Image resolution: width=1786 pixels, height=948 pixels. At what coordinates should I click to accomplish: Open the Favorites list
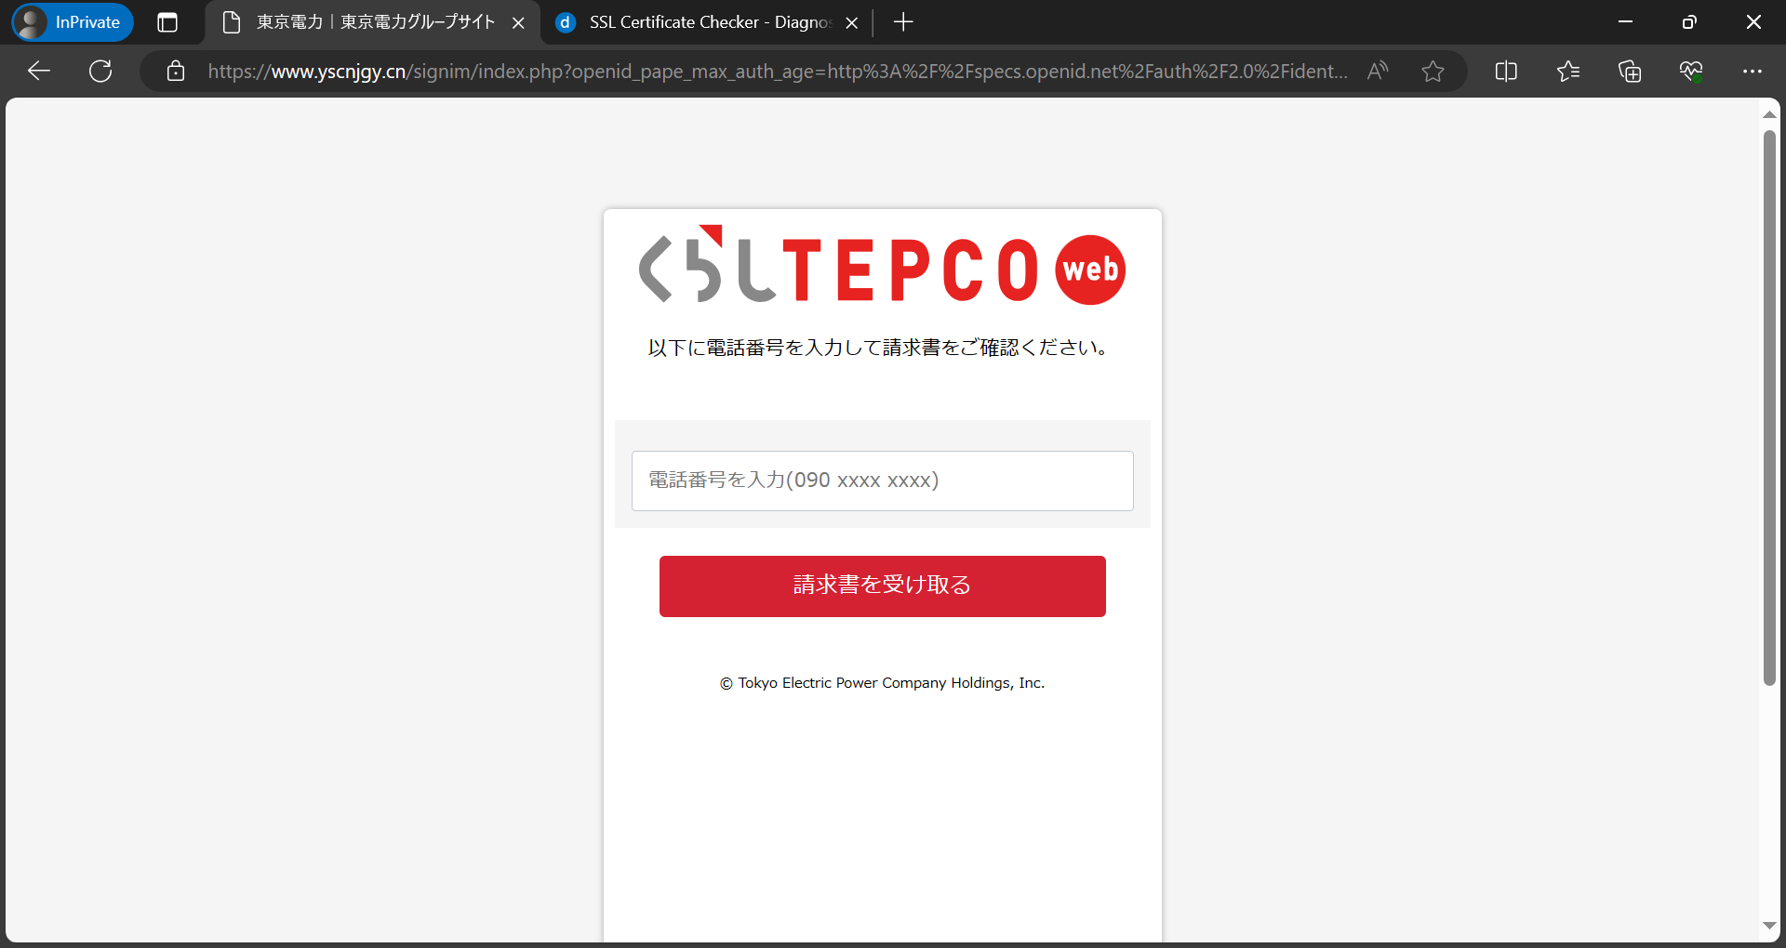pos(1567,71)
